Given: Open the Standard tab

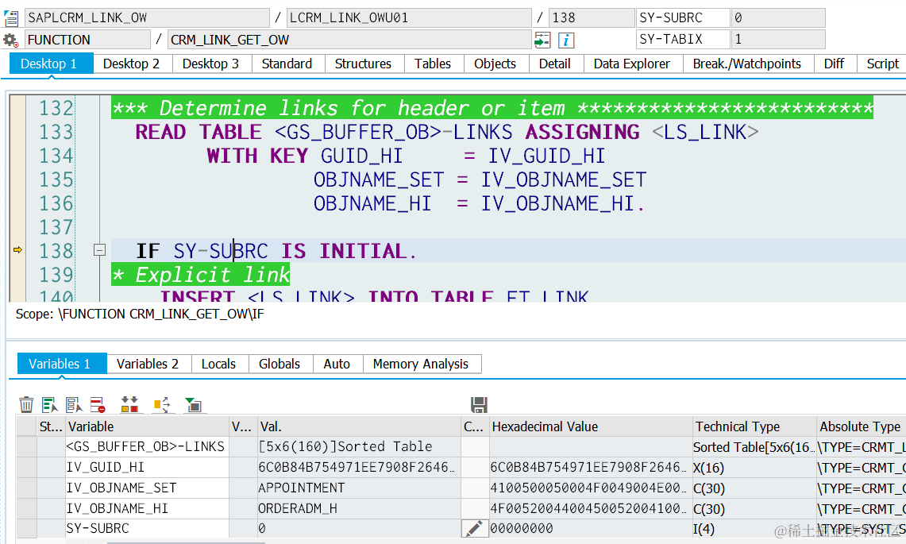Looking at the screenshot, I should [287, 64].
